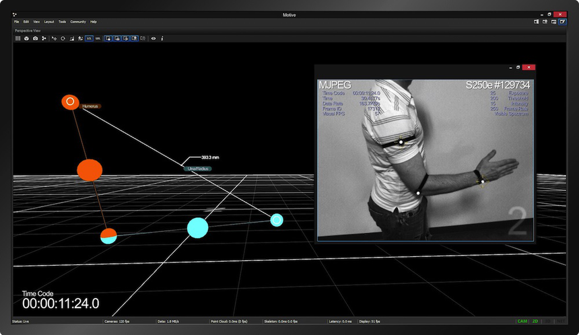Restore the camera preview window size

pos(518,67)
